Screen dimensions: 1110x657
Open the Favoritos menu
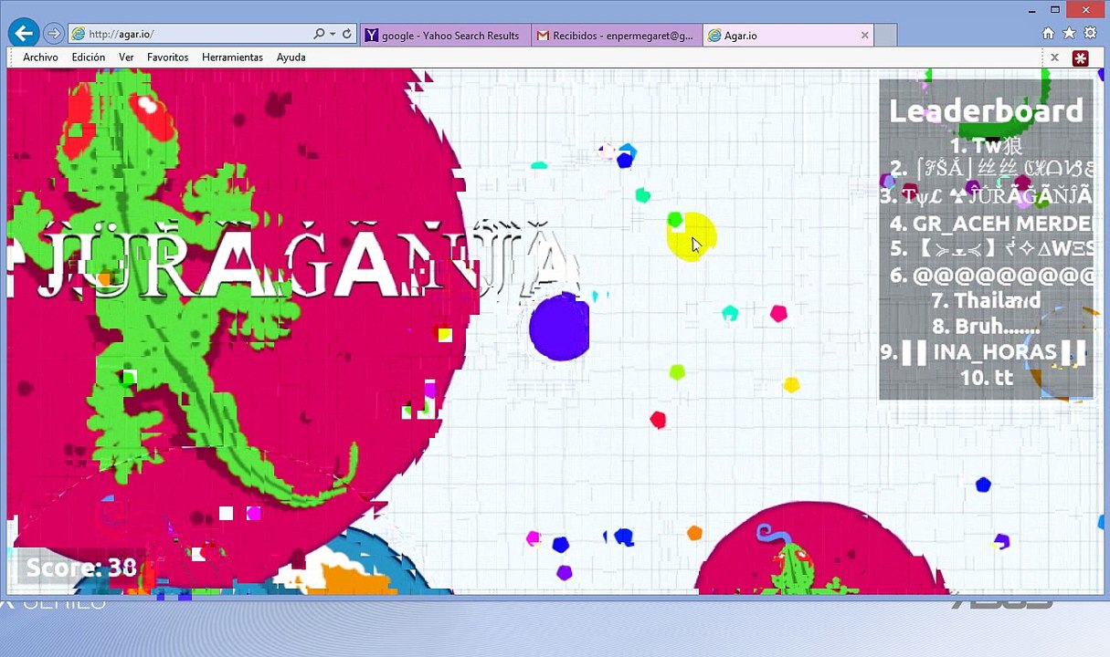click(x=167, y=57)
